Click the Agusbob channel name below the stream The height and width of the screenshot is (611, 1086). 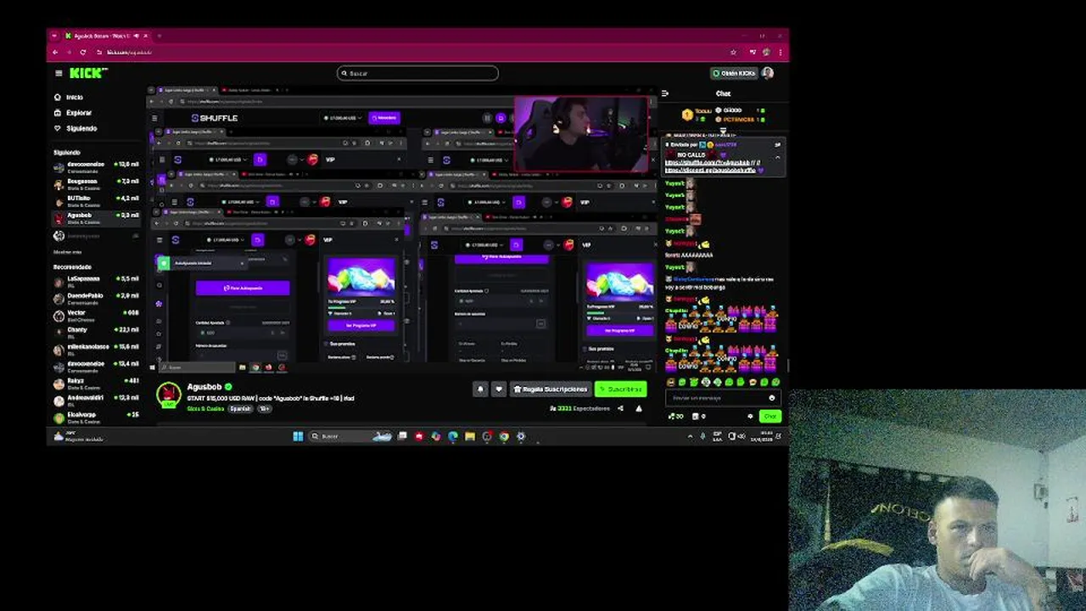pos(204,387)
